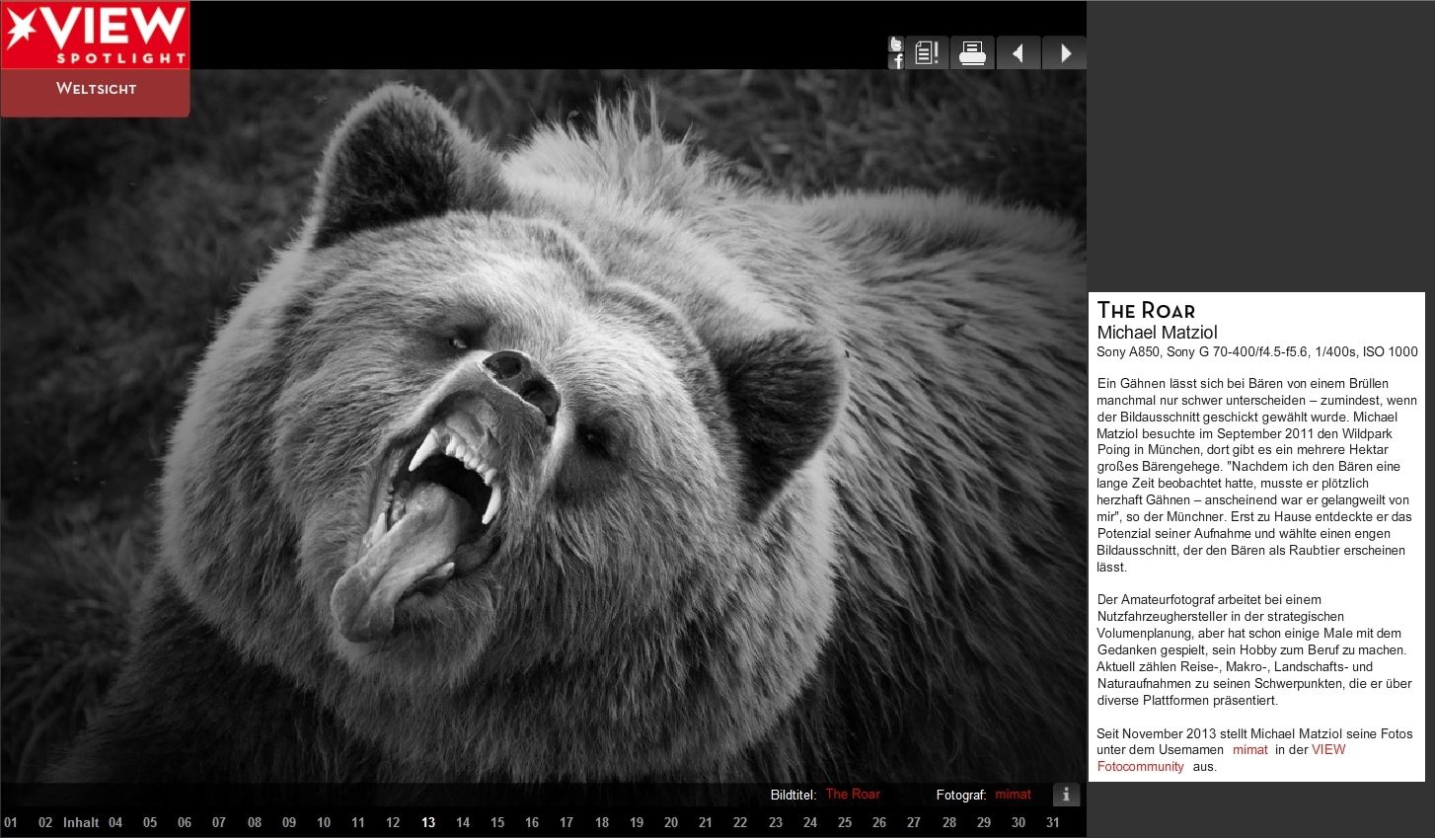Open the Inhalt contents page
This screenshot has width=1435, height=838.
pyautogui.click(x=81, y=822)
